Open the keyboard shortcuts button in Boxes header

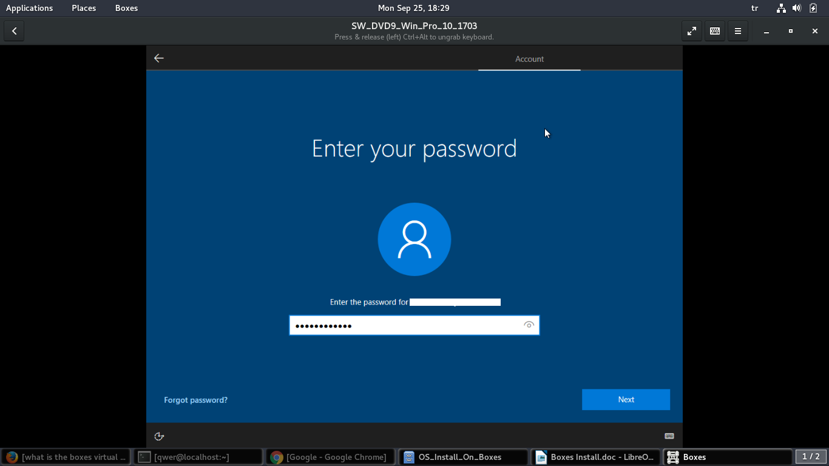click(x=714, y=31)
